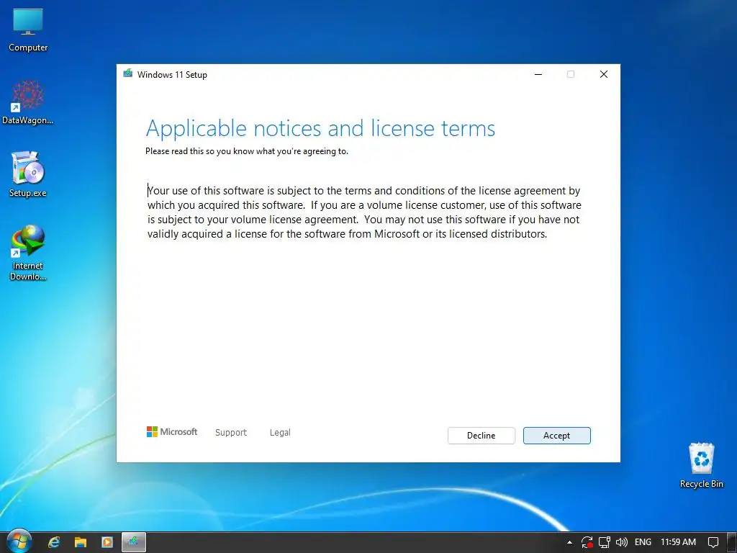
Task: Minimize the Windows 11 Setup window
Action: [x=538, y=74]
